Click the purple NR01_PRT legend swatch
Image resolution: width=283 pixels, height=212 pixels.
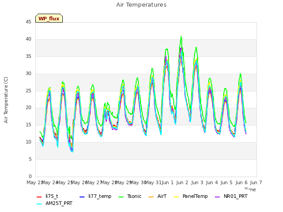[218, 197]
